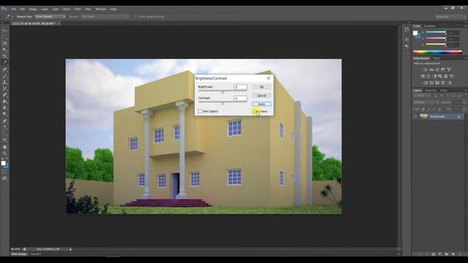Screen dimensions: 468x263
Task: Select the Zoom tool
Action: [4, 153]
